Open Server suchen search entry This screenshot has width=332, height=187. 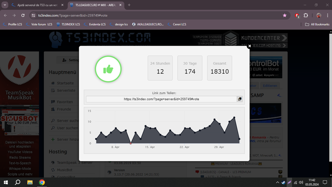64,121
